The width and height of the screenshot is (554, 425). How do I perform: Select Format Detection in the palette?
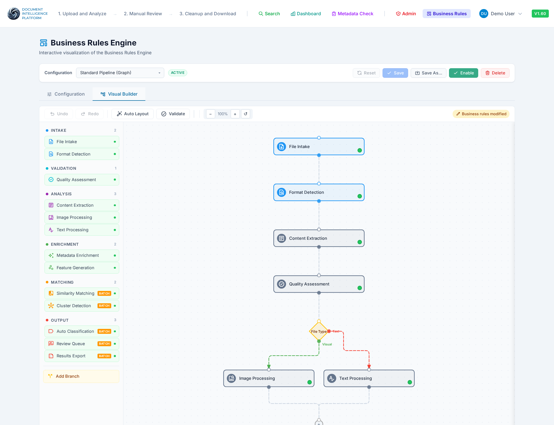(x=82, y=154)
